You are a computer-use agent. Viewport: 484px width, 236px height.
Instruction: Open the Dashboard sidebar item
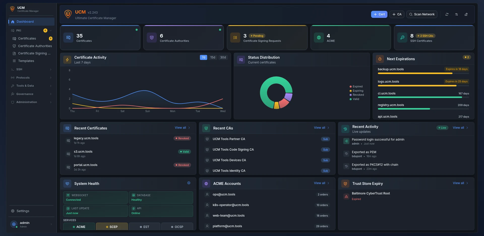pos(31,22)
